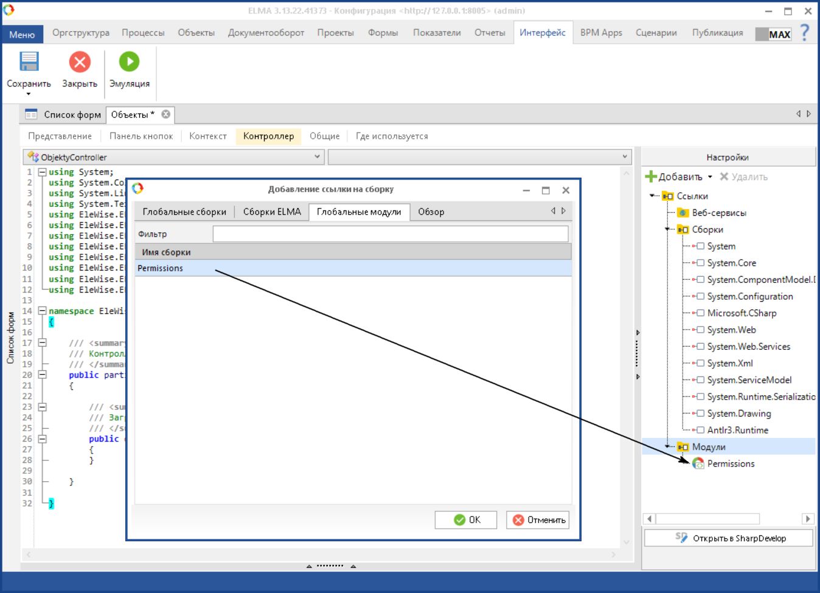Close the Объекты tab with its x icon
The width and height of the screenshot is (820, 593).
point(165,114)
